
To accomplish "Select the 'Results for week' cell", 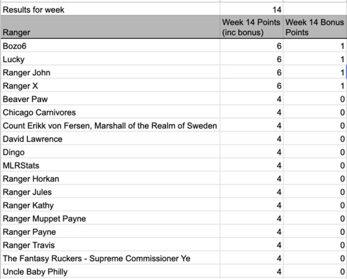I will click(x=110, y=9).
